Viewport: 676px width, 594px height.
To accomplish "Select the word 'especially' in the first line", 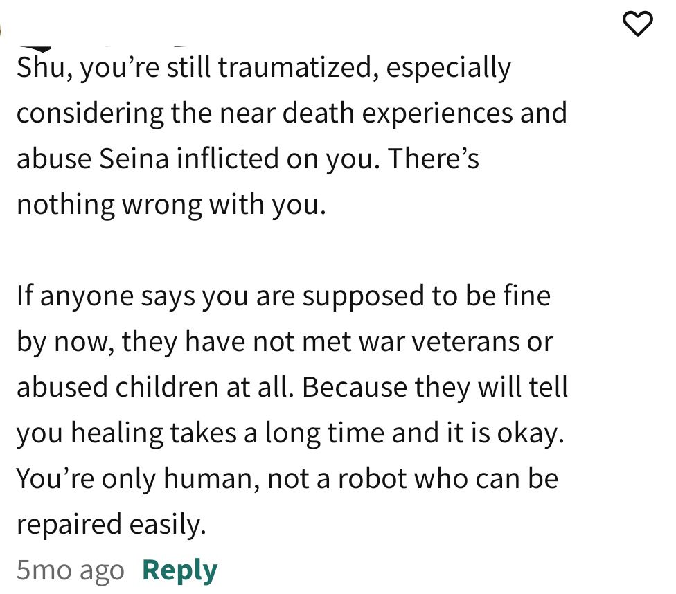I will [448, 69].
